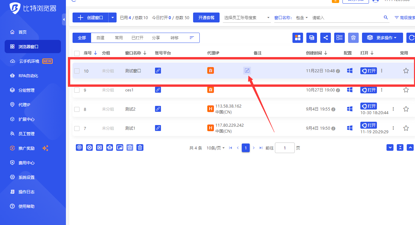Collapse the left sidebar with arrow handle

(x=64, y=19)
